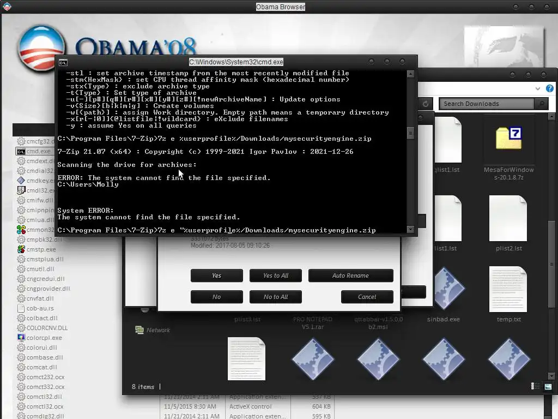The height and width of the screenshot is (419, 558).
Task: Click ActiveX control type cell
Action: pos(251,406)
